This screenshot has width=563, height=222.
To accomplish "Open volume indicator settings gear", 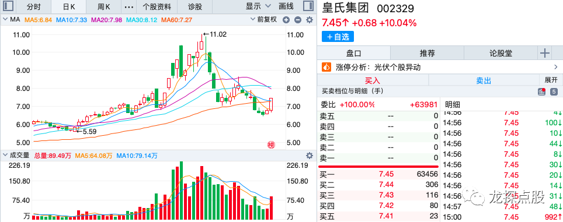I will pos(309,156).
